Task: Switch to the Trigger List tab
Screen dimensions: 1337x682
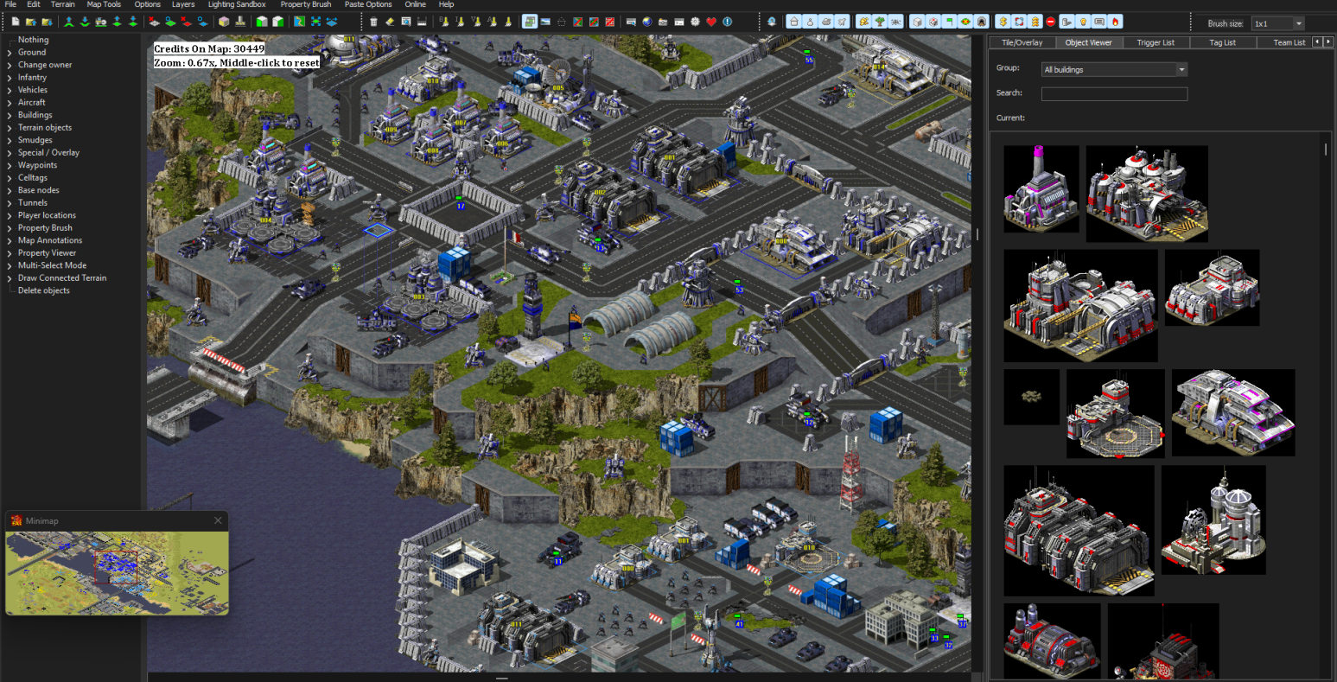Action: click(1156, 42)
